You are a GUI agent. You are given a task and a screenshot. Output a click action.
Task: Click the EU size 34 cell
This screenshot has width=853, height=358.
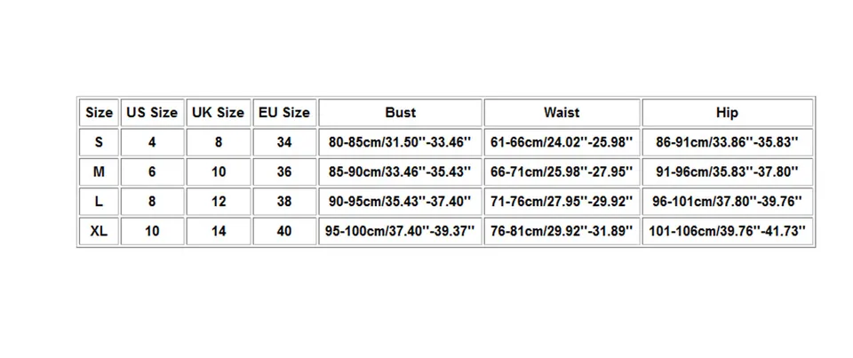click(284, 142)
